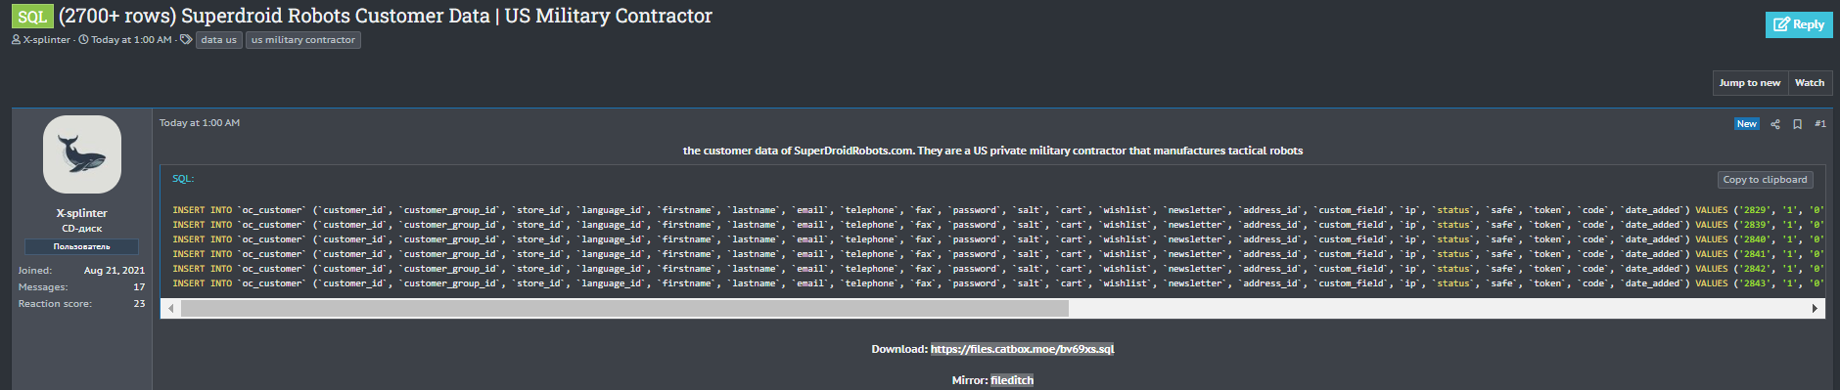Image resolution: width=1840 pixels, height=390 pixels.
Task: Open X-splinter username in sidebar
Action: click(82, 213)
